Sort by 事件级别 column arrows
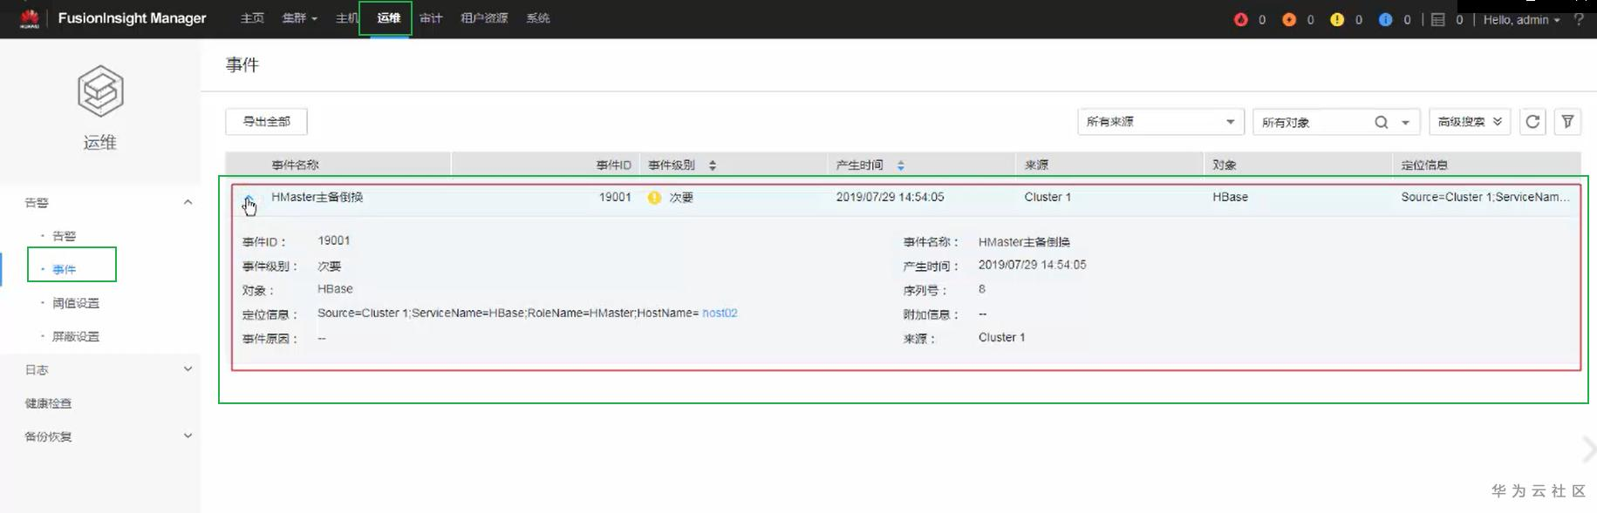 713,165
